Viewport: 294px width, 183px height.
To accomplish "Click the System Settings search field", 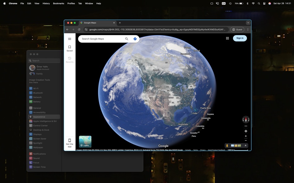I will tap(44, 61).
